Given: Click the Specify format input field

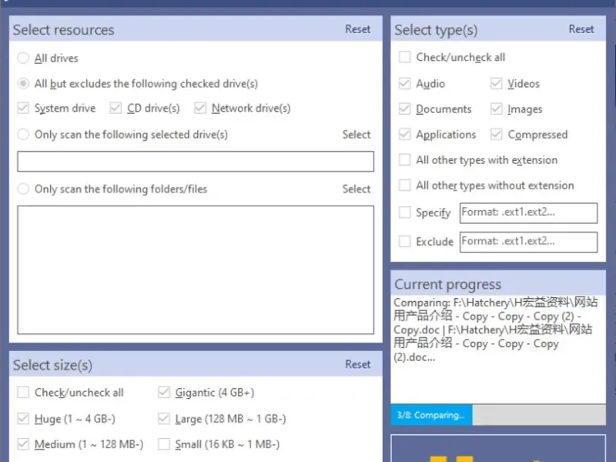Looking at the screenshot, I should click(529, 213).
